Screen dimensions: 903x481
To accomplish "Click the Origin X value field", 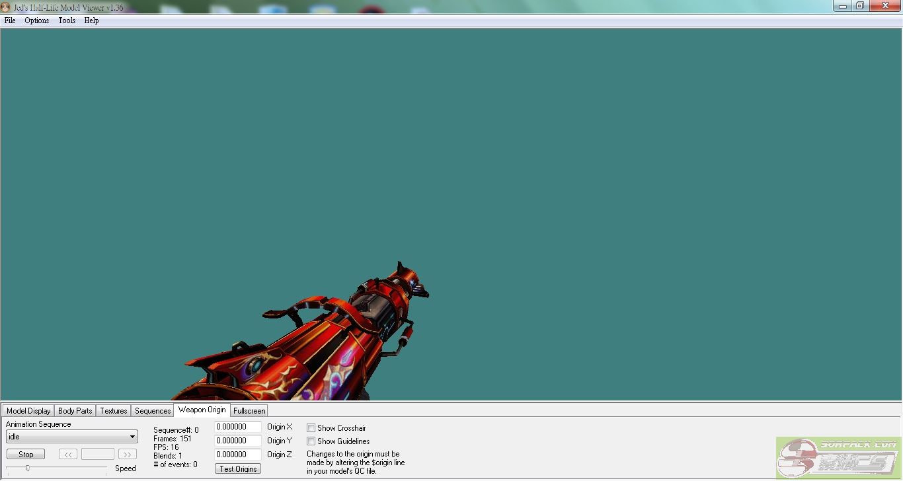I will pos(237,427).
